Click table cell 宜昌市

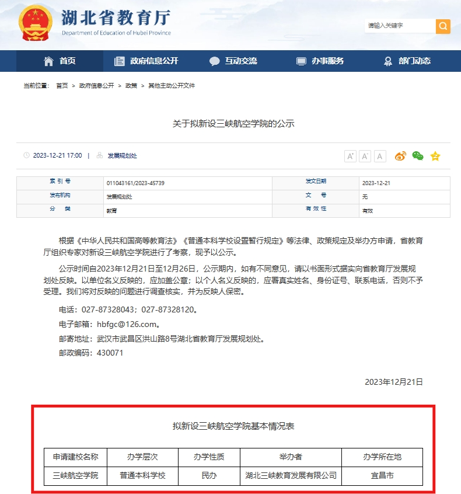pyautogui.click(x=382, y=476)
